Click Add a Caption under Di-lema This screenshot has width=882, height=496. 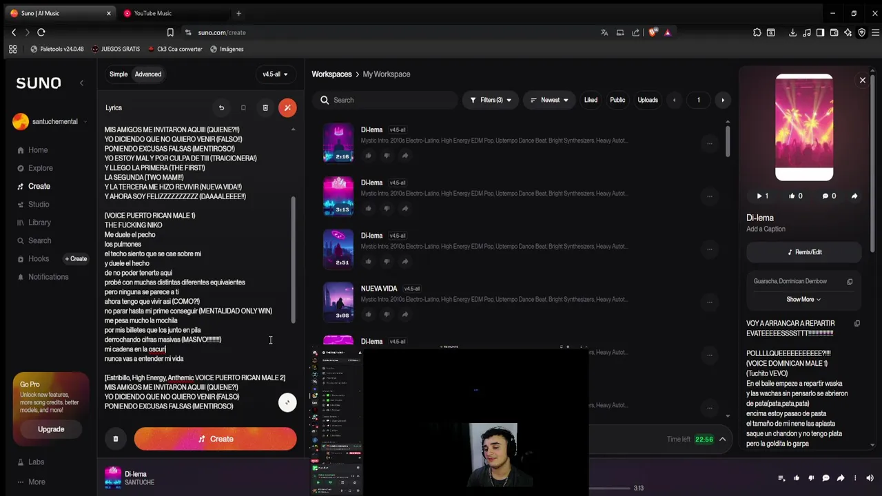[x=766, y=229]
